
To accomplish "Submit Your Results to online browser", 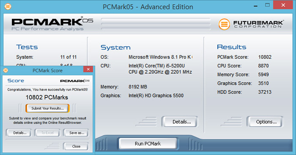I will point(47,108).
